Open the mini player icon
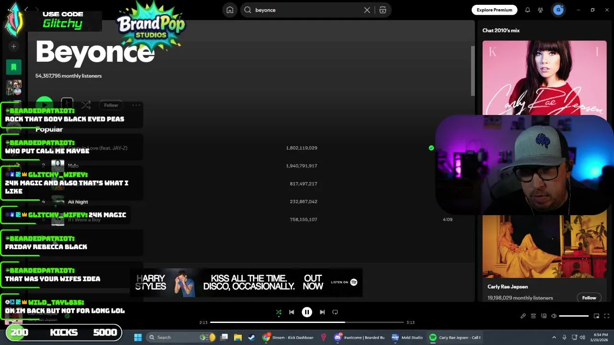614x345 pixels. (x=596, y=316)
